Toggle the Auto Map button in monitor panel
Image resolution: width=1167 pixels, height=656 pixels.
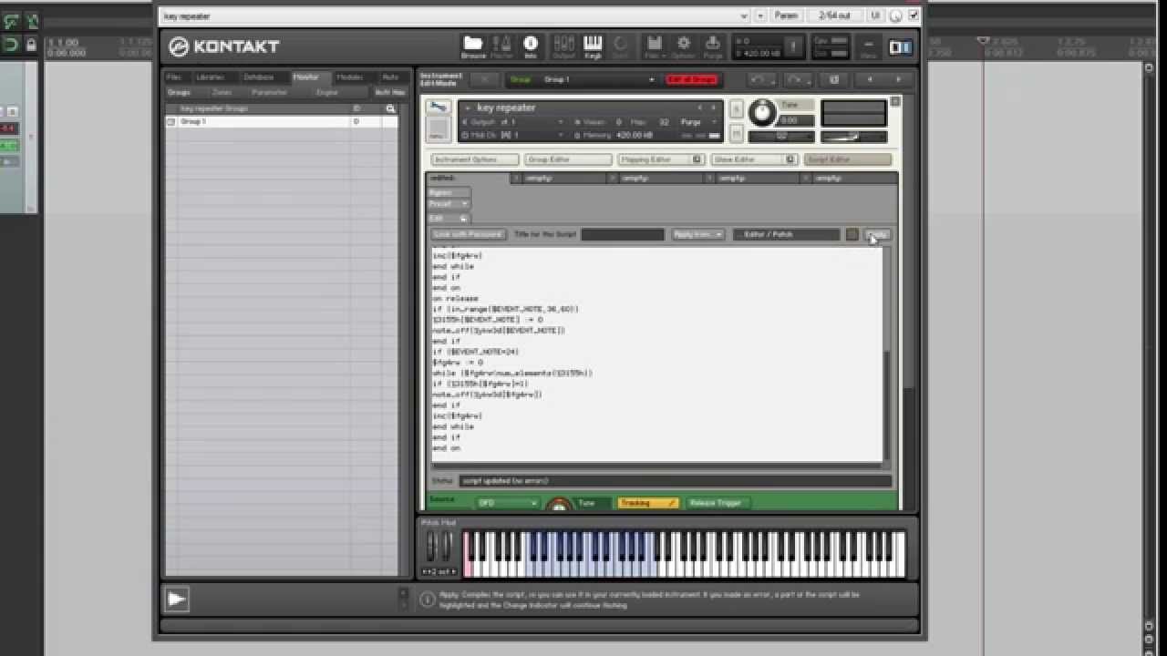(389, 92)
